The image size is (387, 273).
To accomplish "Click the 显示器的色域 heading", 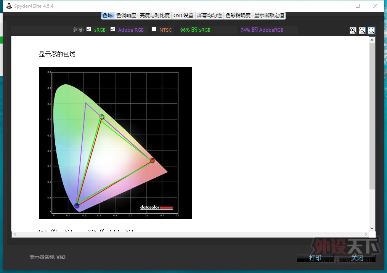I will coord(57,54).
